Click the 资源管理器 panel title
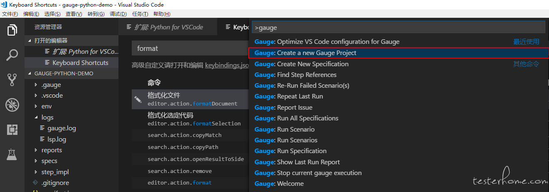 click(48, 27)
